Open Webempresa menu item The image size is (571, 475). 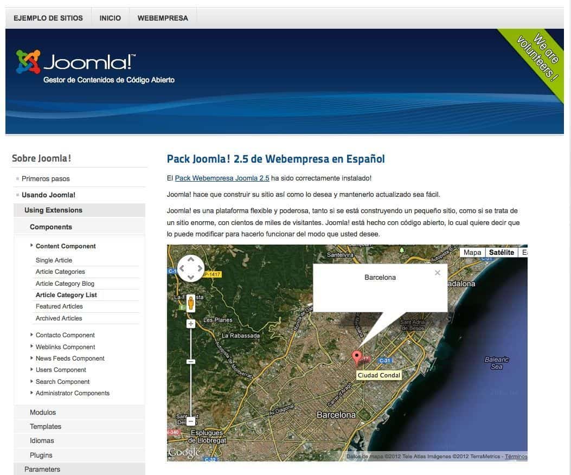(163, 18)
